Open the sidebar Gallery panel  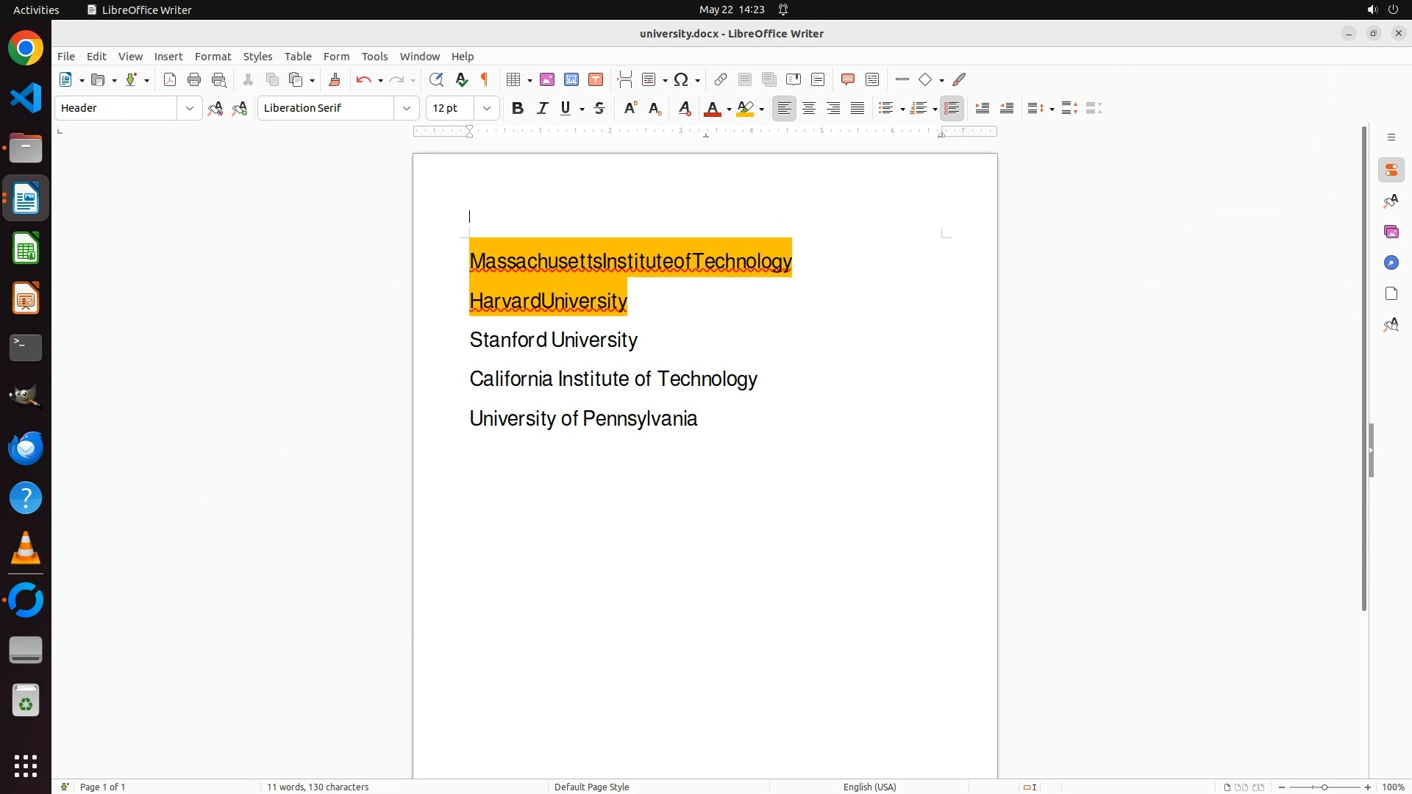click(x=1391, y=232)
